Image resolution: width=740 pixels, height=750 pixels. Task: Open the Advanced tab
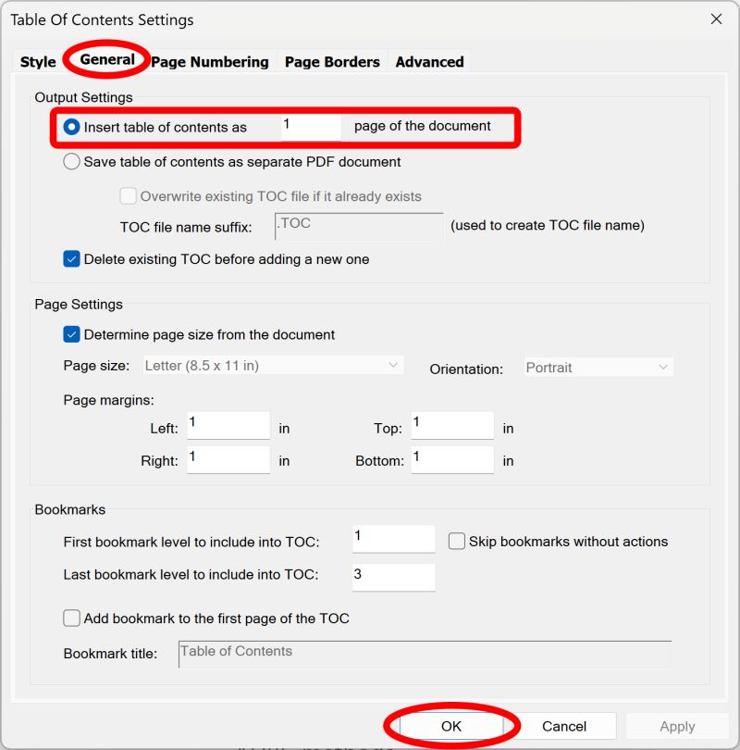click(429, 62)
